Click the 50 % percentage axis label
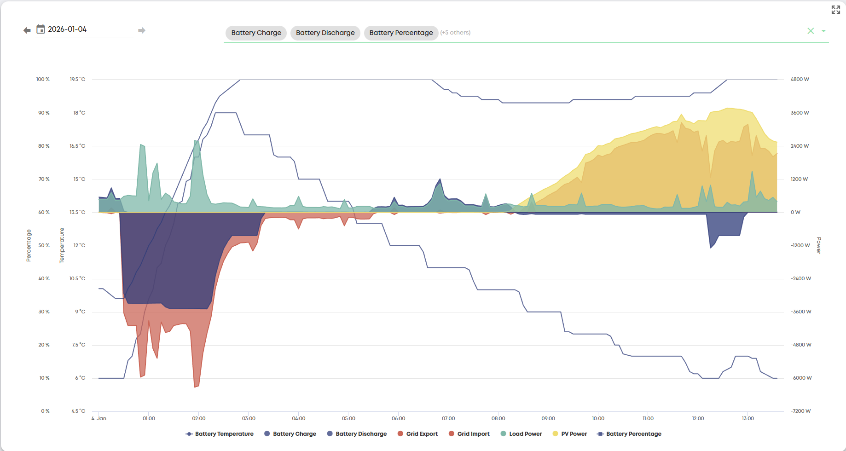Viewport: 846px width, 451px height. [44, 245]
